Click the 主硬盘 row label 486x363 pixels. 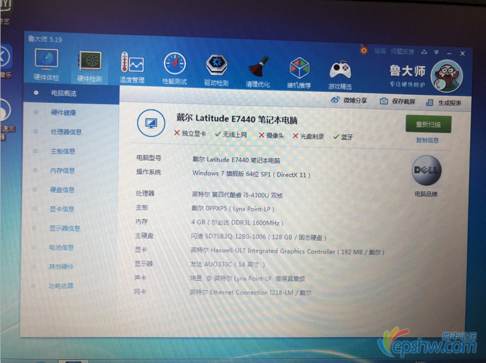click(x=144, y=236)
